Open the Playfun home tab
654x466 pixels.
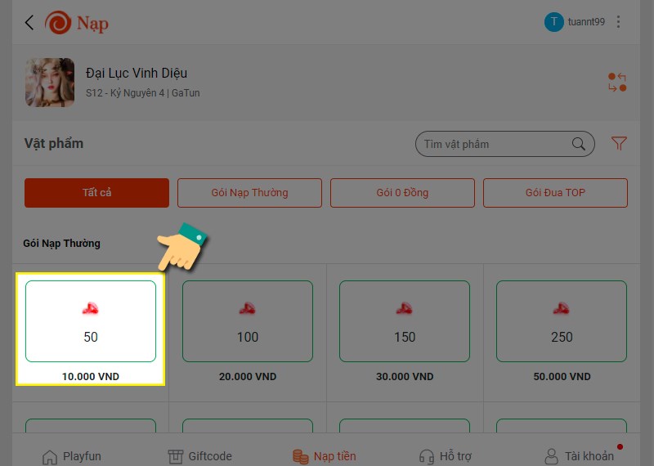point(71,456)
